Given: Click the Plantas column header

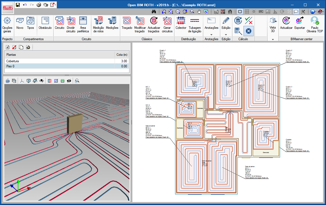Looking at the screenshot, I should (59, 55).
